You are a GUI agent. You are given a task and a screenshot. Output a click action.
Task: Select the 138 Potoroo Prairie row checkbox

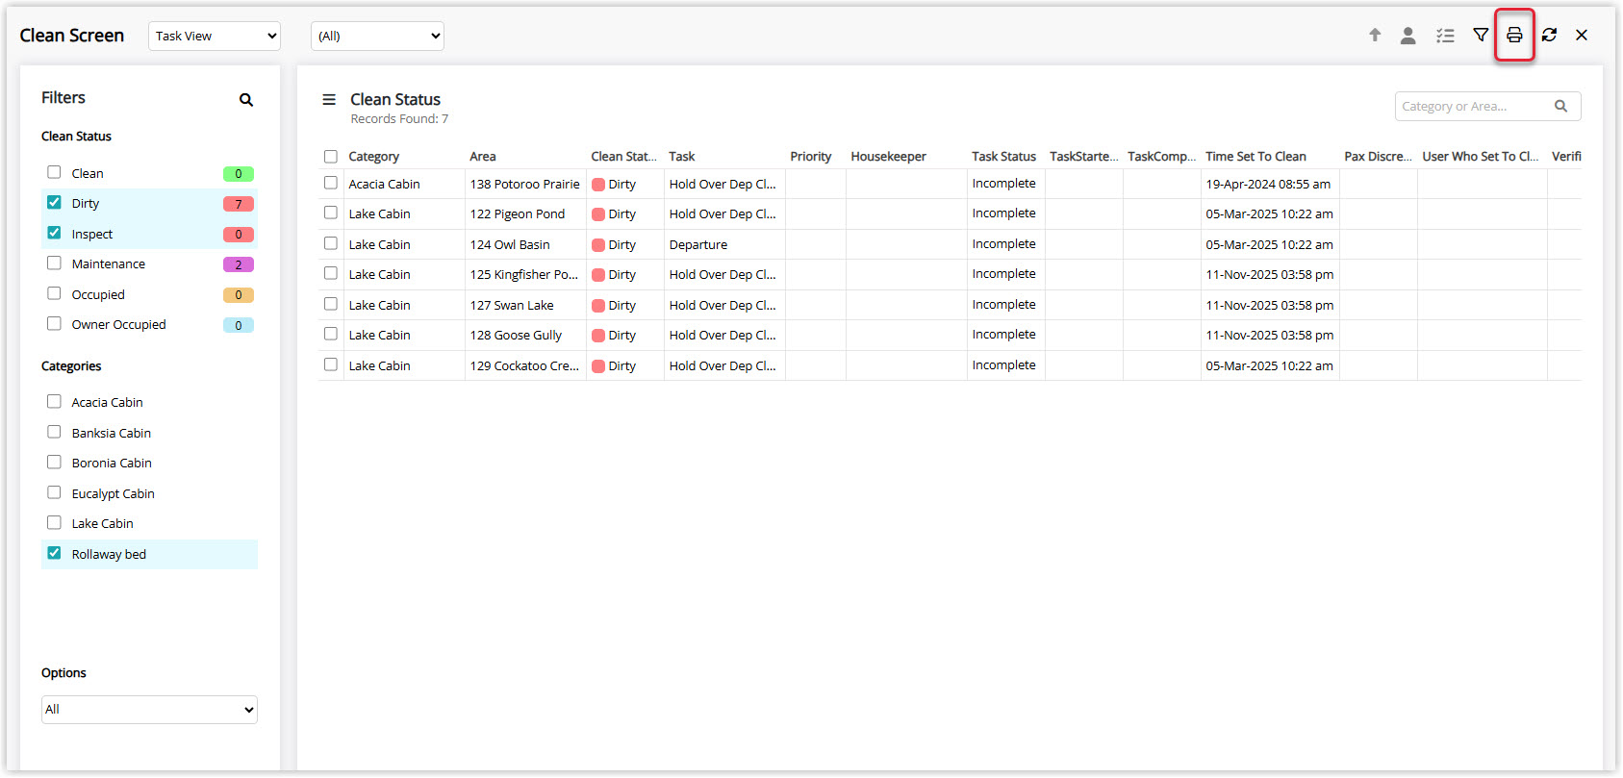[331, 183]
